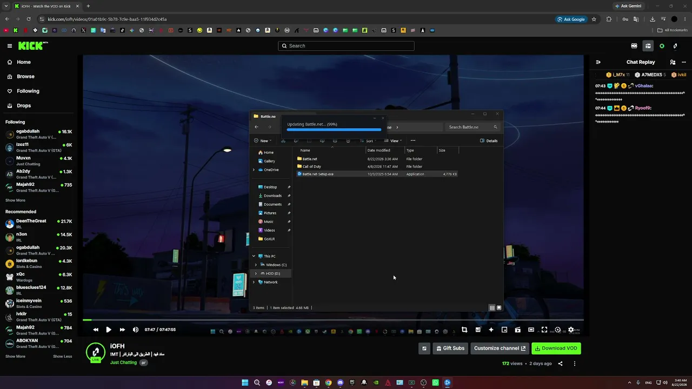
Task: Open DeenTheGreat recommended channel
Action: [38, 224]
